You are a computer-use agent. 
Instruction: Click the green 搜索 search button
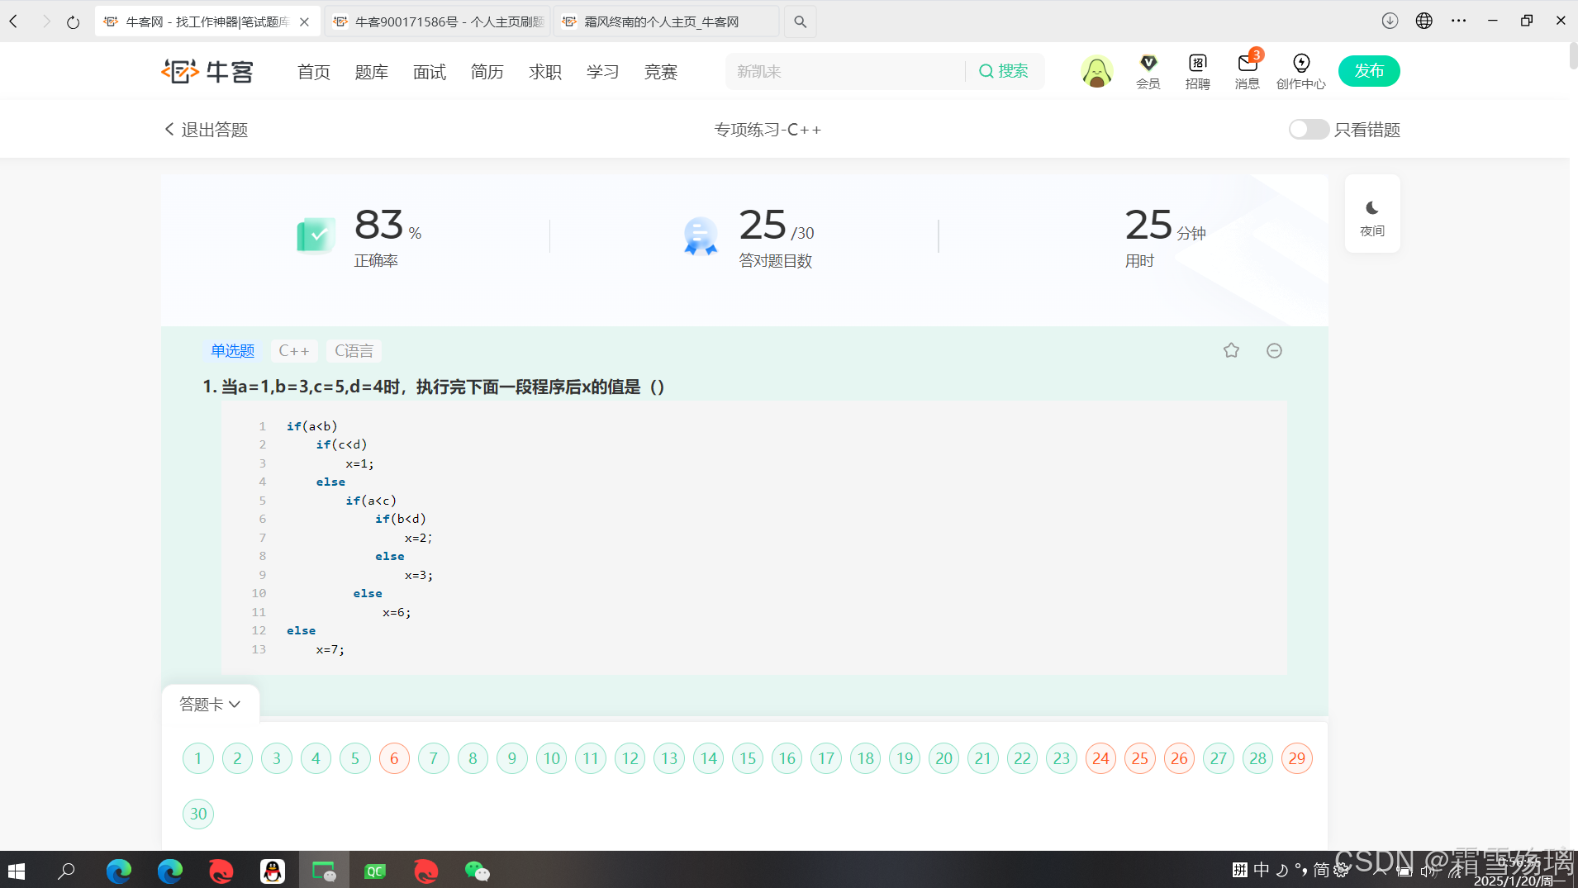coord(1004,72)
